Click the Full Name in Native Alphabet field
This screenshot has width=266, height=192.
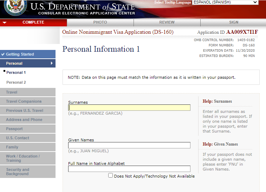click(129, 169)
